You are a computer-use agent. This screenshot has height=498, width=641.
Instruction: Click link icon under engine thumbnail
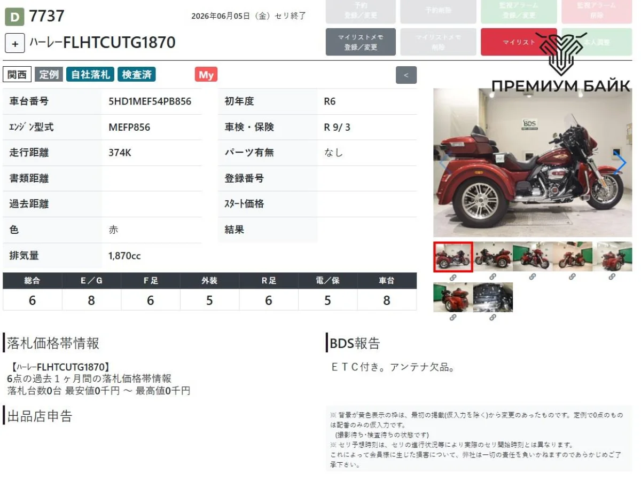(x=493, y=318)
